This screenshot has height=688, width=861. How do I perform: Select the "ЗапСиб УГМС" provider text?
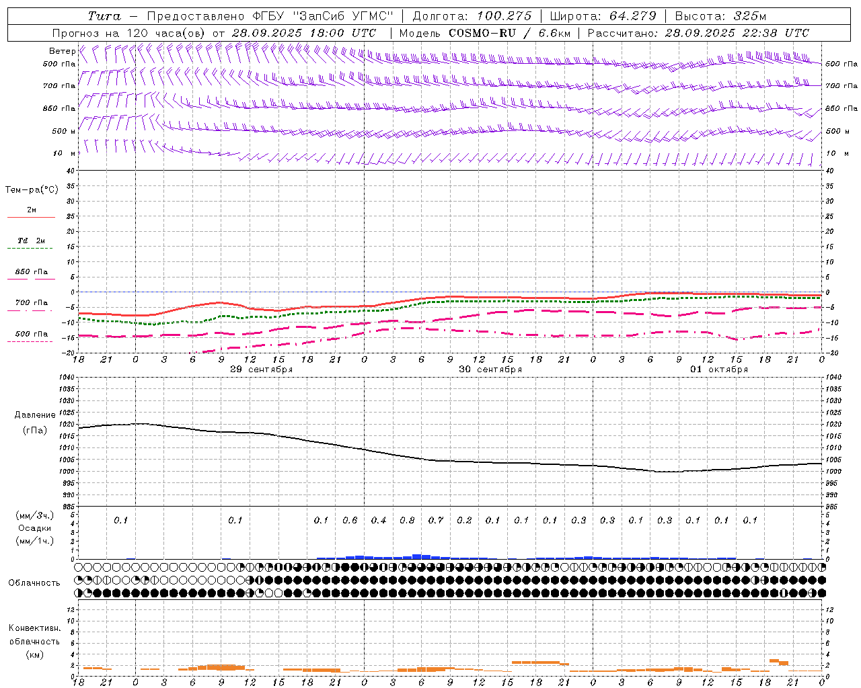coord(343,16)
